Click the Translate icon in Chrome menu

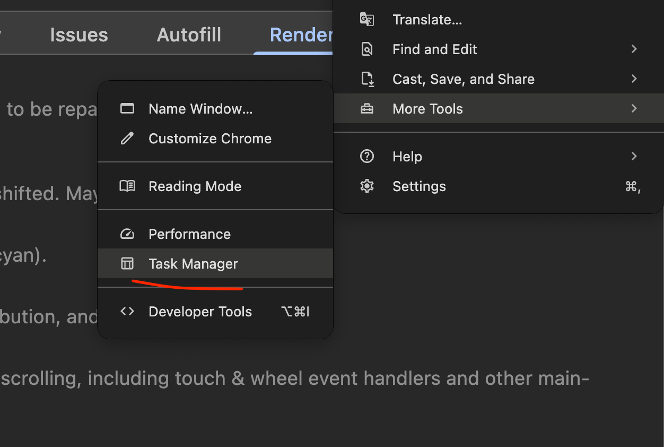pyautogui.click(x=367, y=20)
